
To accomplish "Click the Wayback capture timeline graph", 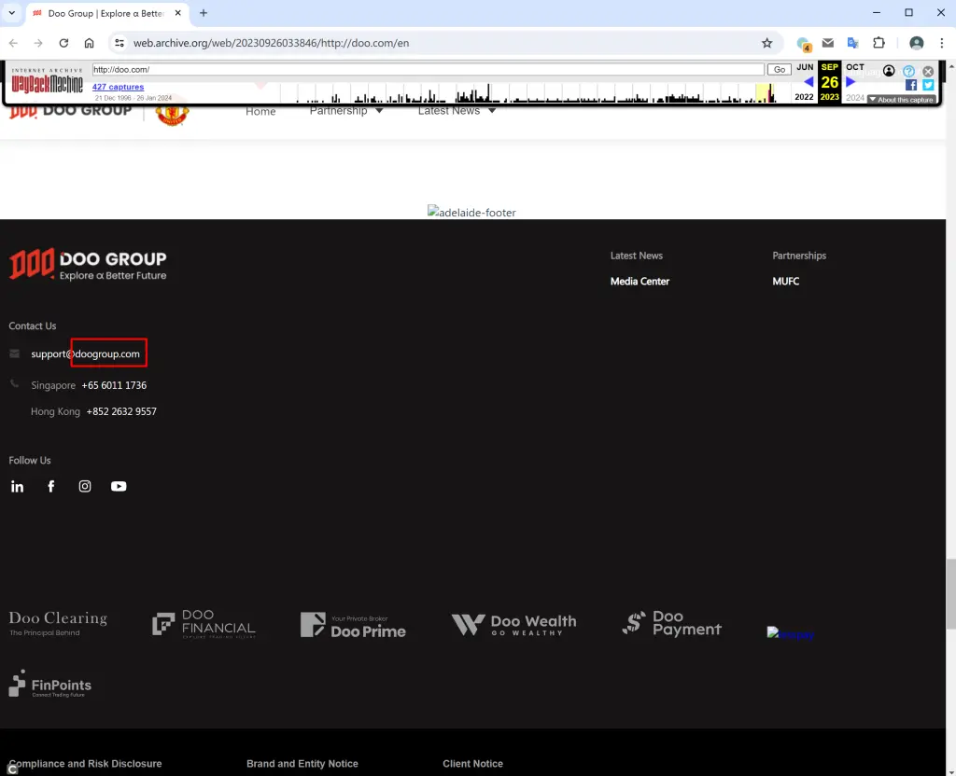I will click(x=528, y=92).
